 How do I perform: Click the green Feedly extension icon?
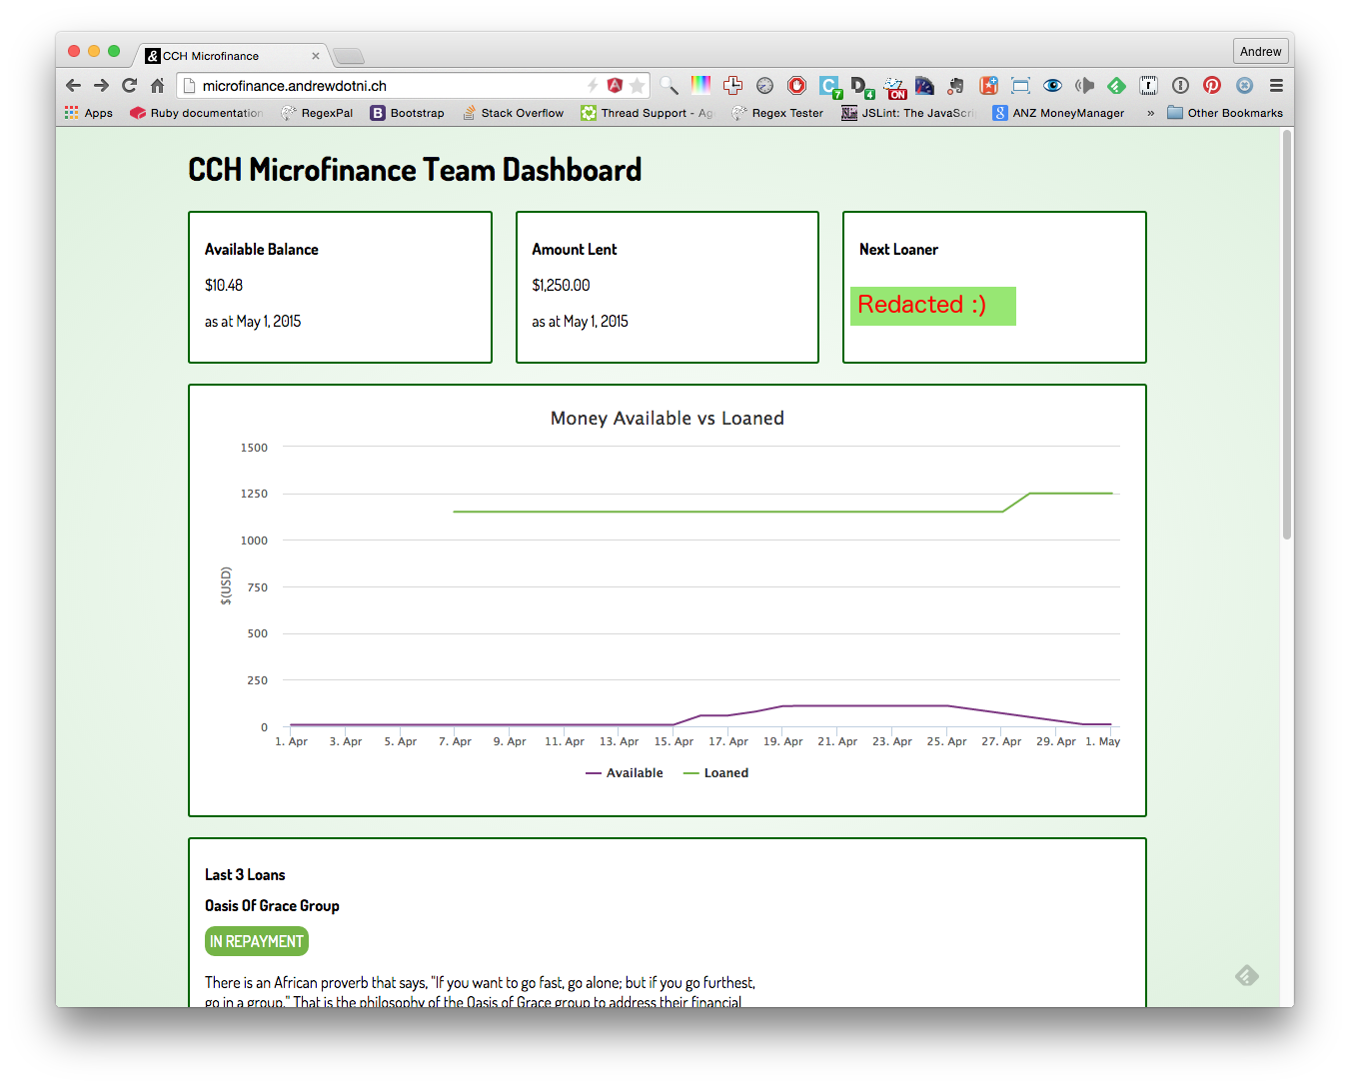(1116, 86)
